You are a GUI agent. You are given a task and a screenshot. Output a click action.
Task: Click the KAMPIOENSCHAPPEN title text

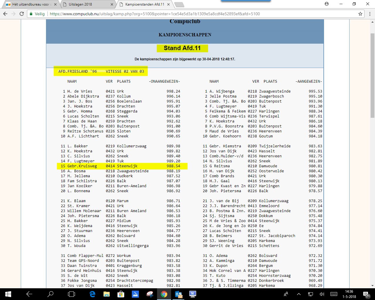(185, 35)
